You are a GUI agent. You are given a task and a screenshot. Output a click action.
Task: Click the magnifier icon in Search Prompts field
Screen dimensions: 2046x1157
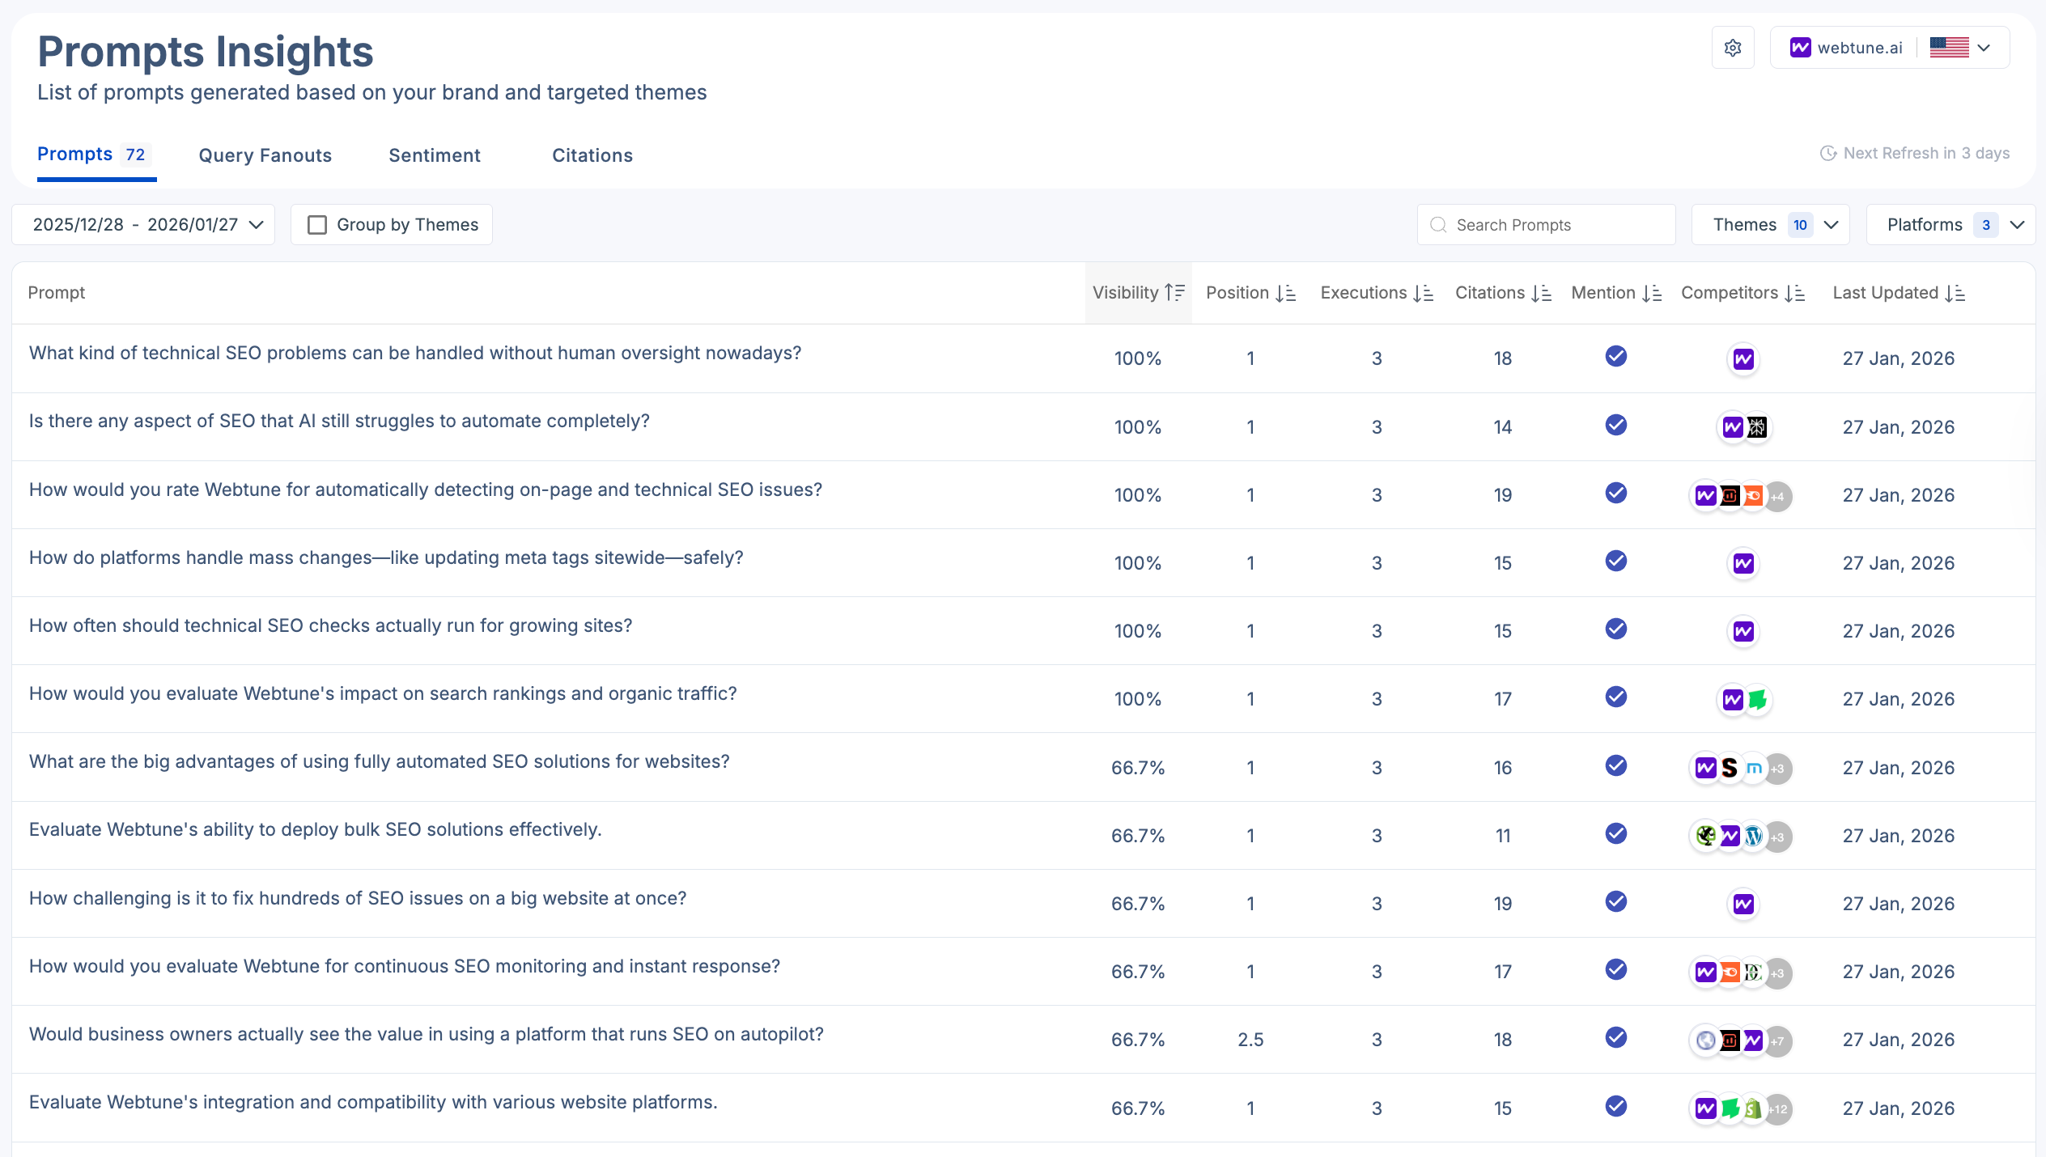click(1440, 224)
